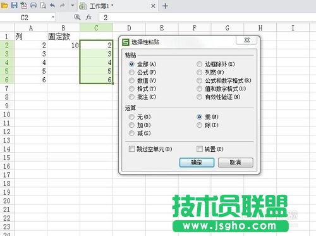This screenshot has width=316, height=236.
Task: Print the workbook with the printer icon
Action: pos(33,5)
